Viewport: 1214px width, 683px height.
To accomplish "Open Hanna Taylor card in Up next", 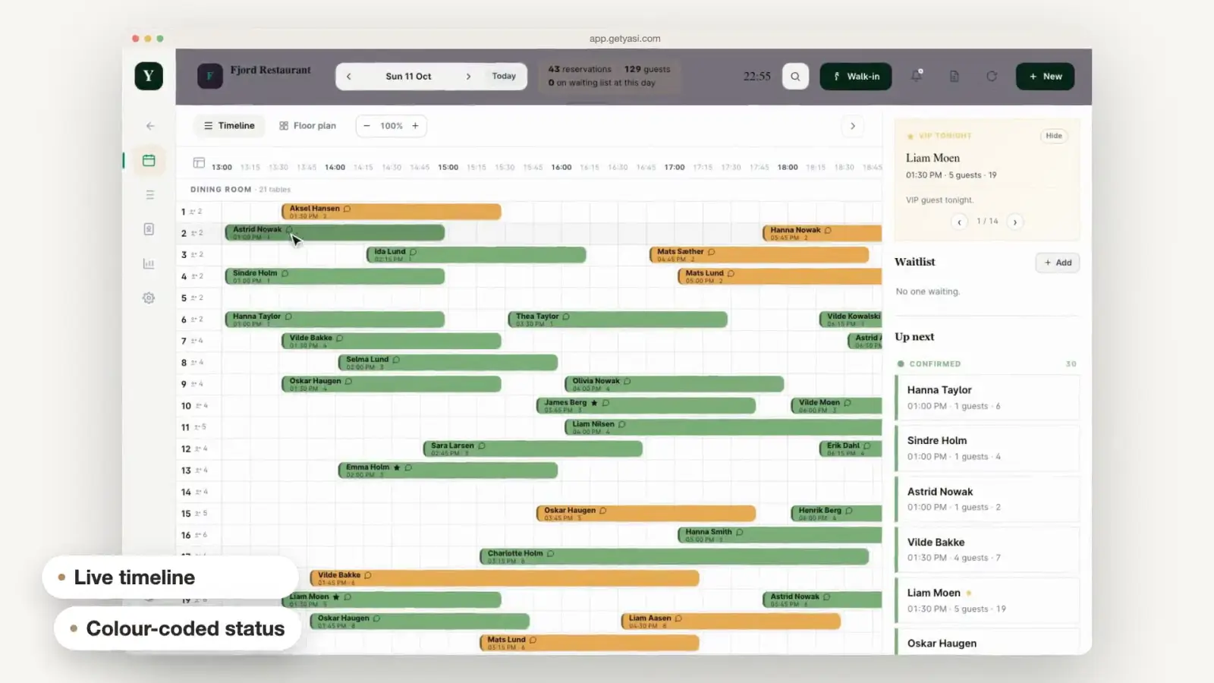I will coord(987,398).
